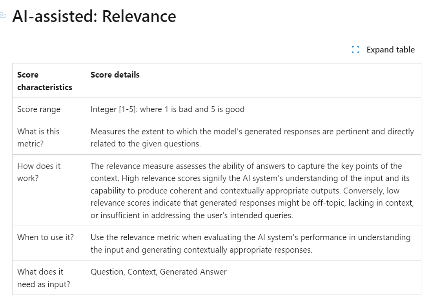Click the What is this metric? cell

tap(38, 137)
